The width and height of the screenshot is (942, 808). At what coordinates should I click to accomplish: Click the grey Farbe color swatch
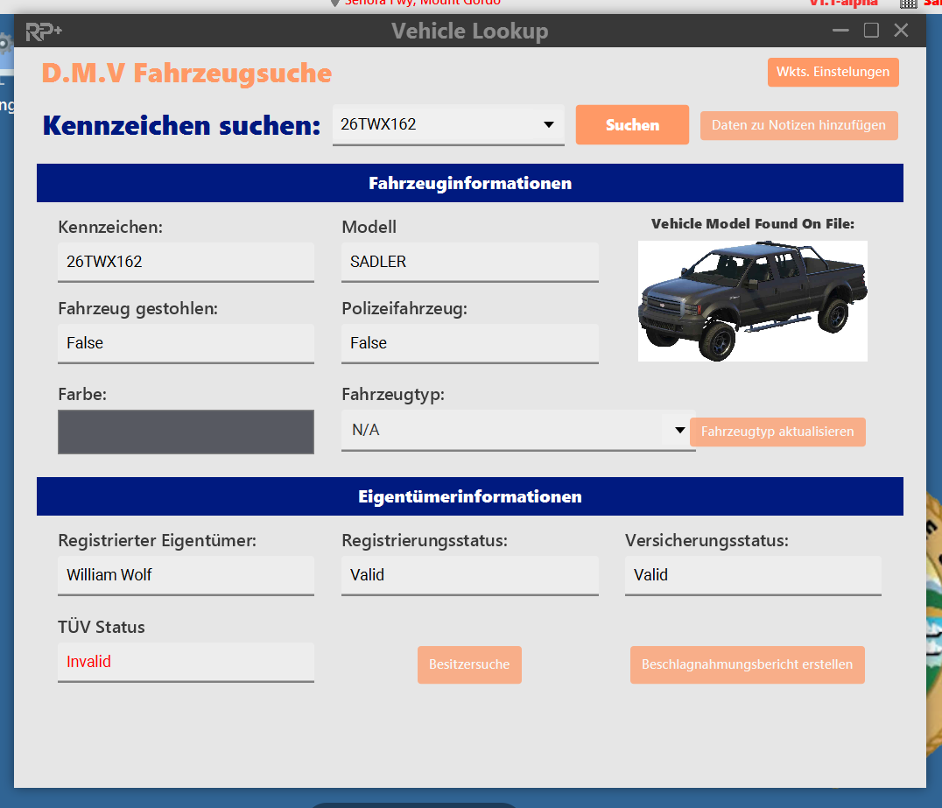(x=186, y=432)
